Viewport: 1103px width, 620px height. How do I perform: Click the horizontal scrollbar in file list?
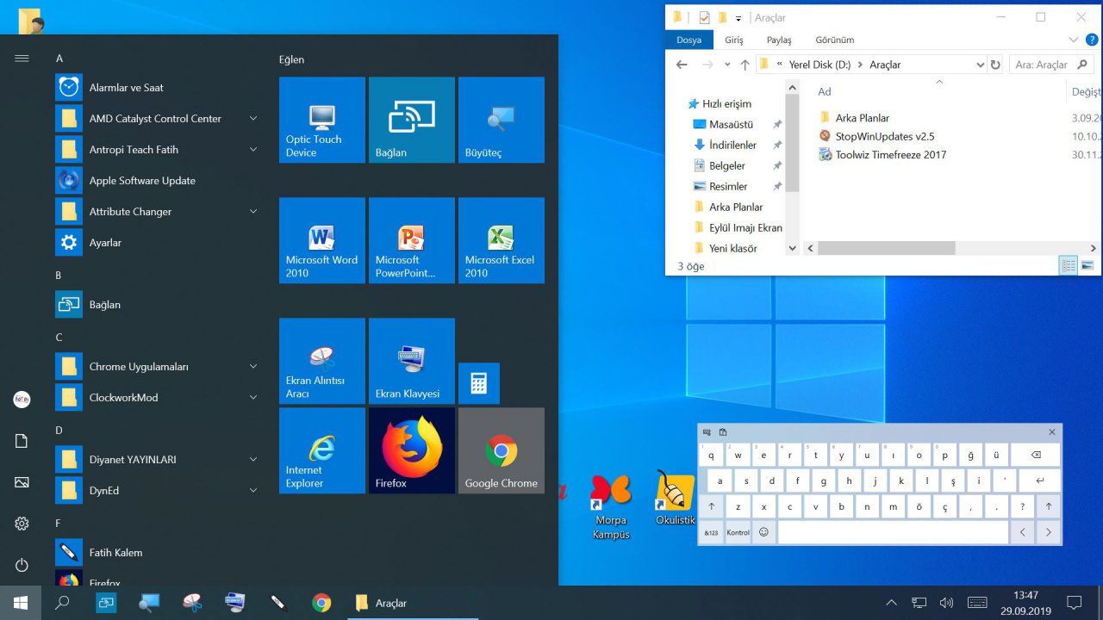pos(886,248)
